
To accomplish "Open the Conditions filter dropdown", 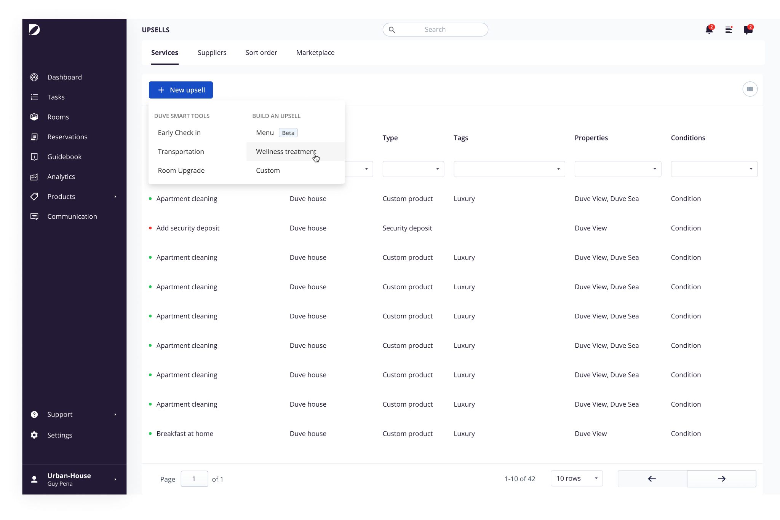I will [714, 169].
